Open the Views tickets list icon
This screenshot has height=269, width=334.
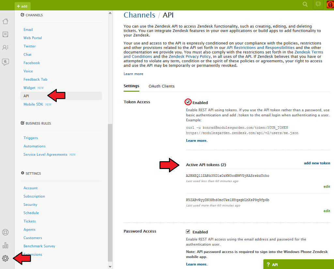(x=5, y=34)
